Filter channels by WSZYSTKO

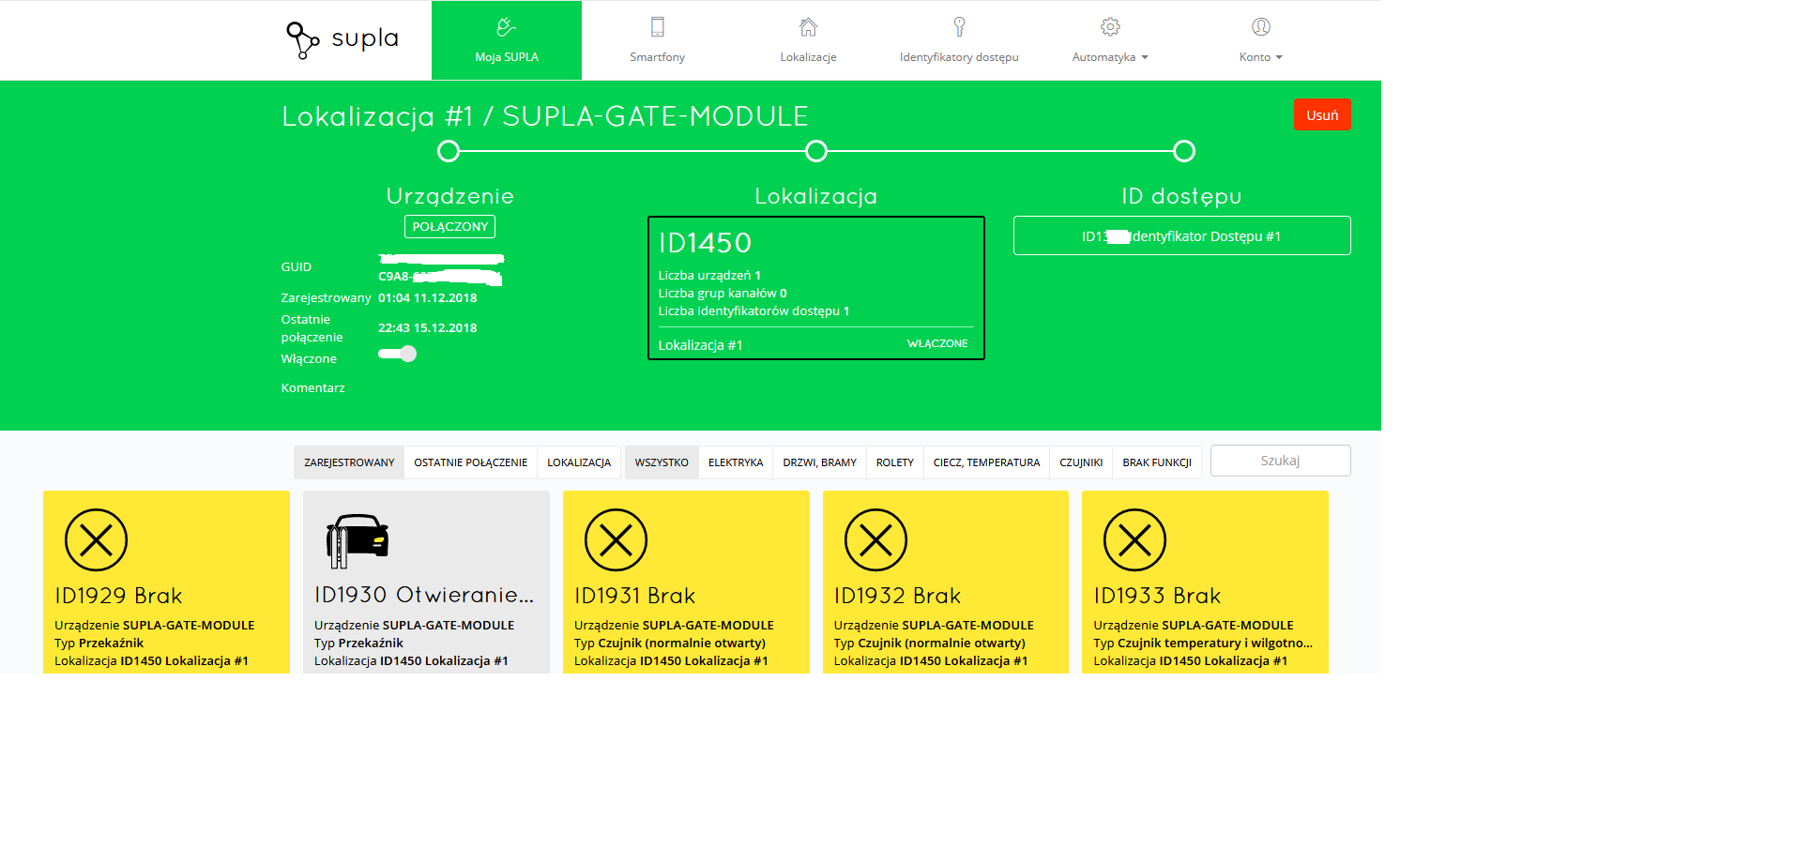click(662, 462)
